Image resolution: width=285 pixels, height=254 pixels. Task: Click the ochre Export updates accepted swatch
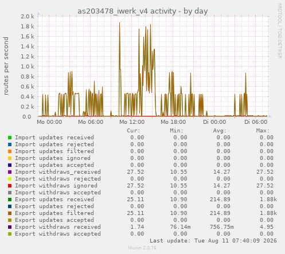10,220
